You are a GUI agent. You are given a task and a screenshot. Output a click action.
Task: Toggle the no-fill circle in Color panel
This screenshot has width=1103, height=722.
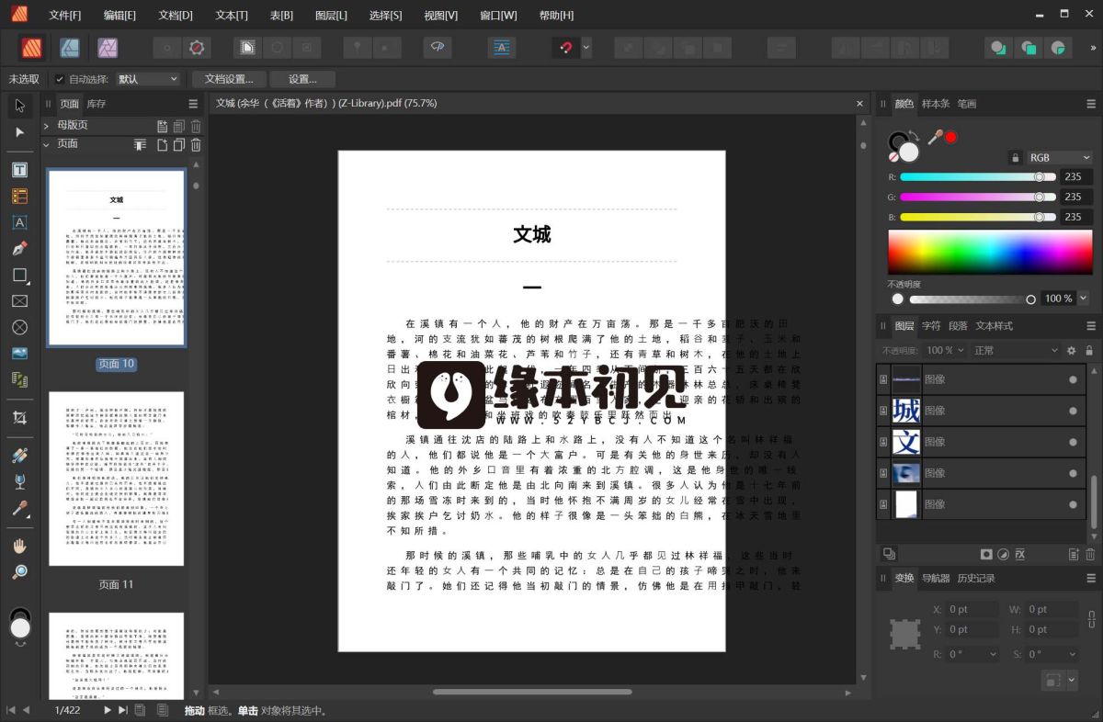pyautogui.click(x=893, y=158)
